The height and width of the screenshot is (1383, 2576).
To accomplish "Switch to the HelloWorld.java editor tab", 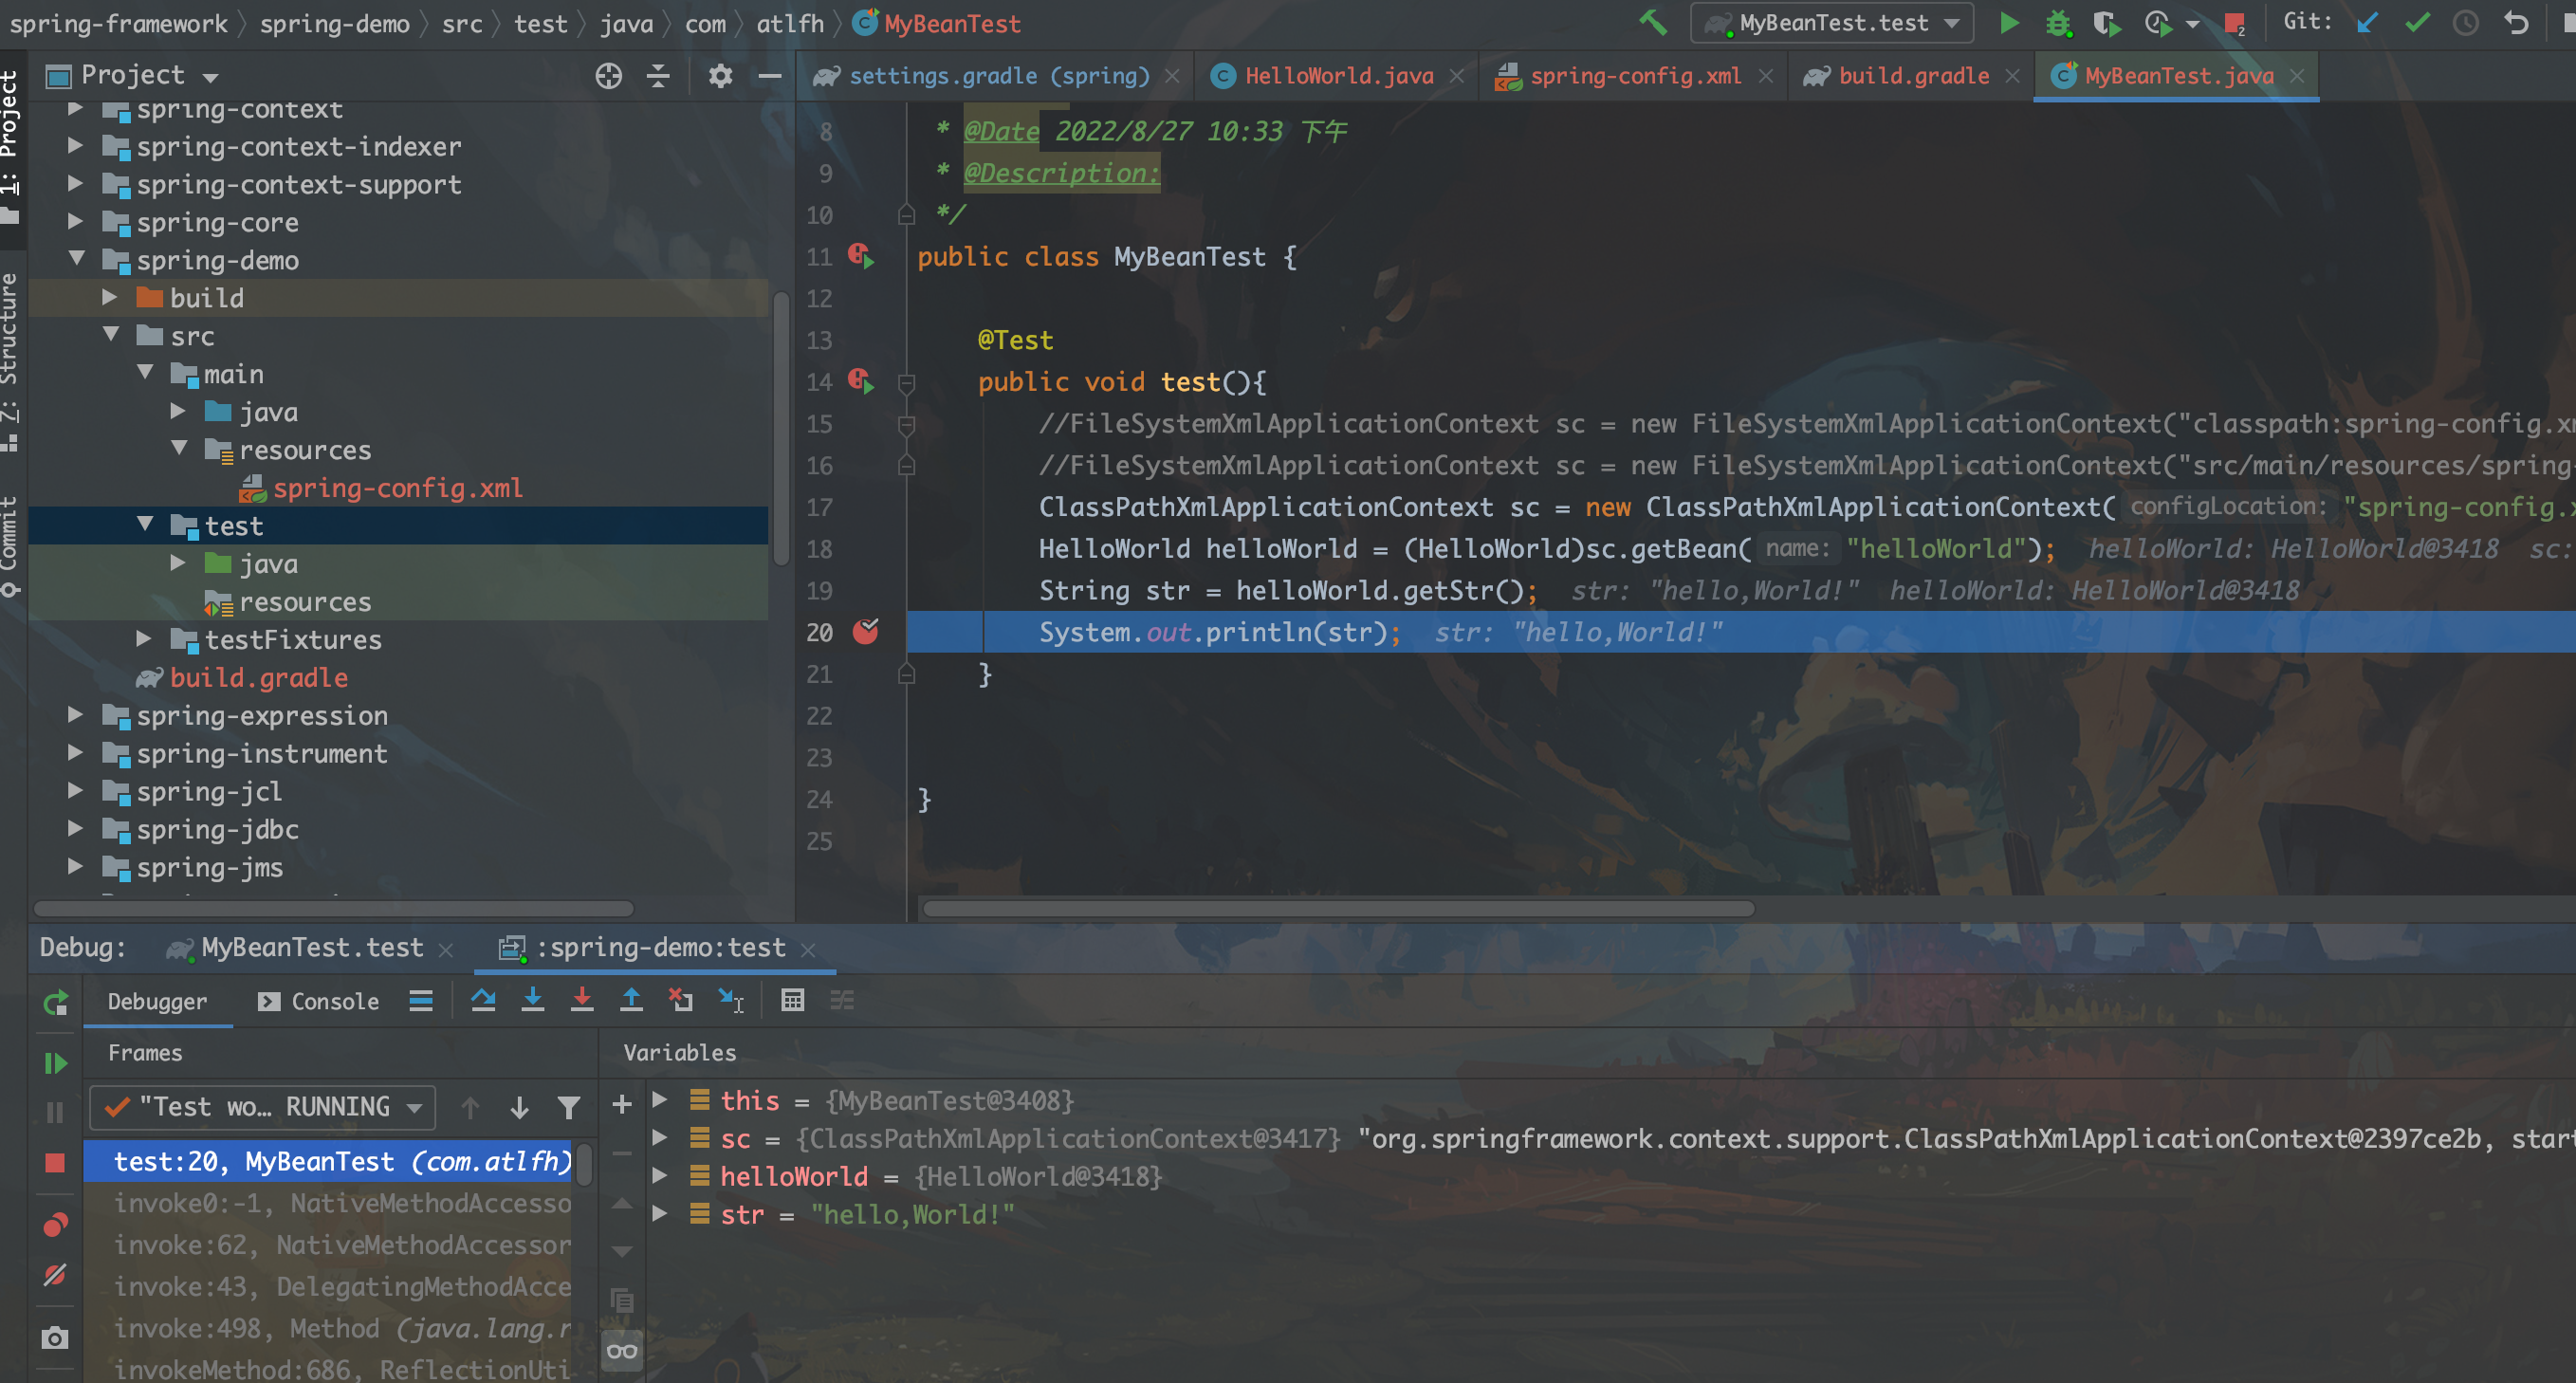I will [1337, 76].
